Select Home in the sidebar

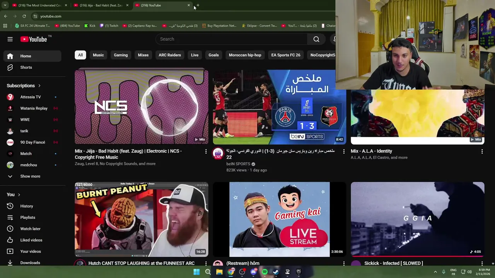click(32, 56)
